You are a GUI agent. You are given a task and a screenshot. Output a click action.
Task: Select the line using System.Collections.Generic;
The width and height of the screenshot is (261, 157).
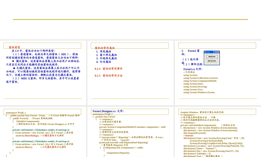point(201,78)
